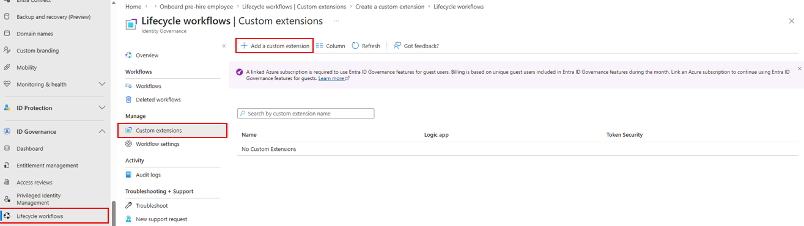804x226 pixels.
Task: Click the Token Security column header
Action: point(624,134)
